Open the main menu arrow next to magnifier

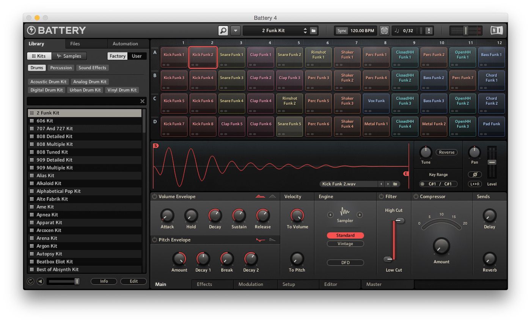[x=236, y=31]
